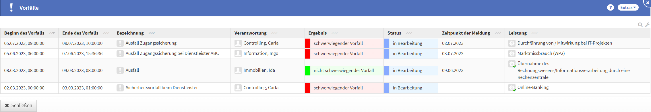The width and height of the screenshot is (651, 112).
Task: Open the help question mark icon
Action: pyautogui.click(x=611, y=8)
